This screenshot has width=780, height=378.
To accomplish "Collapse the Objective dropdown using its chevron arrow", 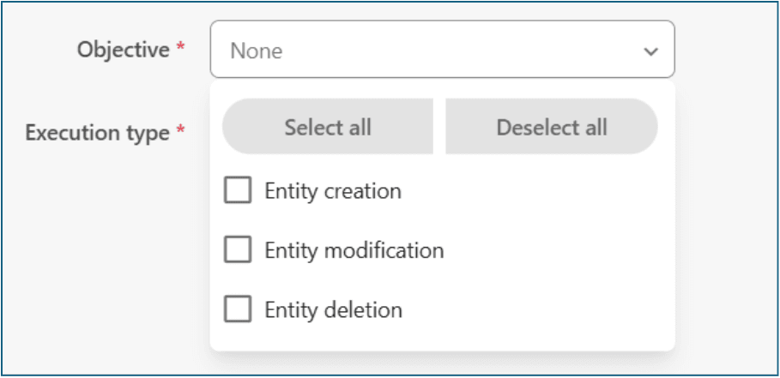I will pyautogui.click(x=650, y=51).
